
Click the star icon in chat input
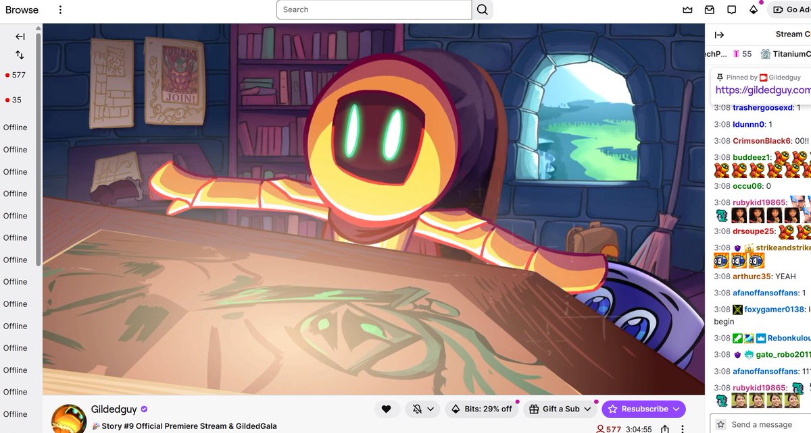tap(721, 424)
